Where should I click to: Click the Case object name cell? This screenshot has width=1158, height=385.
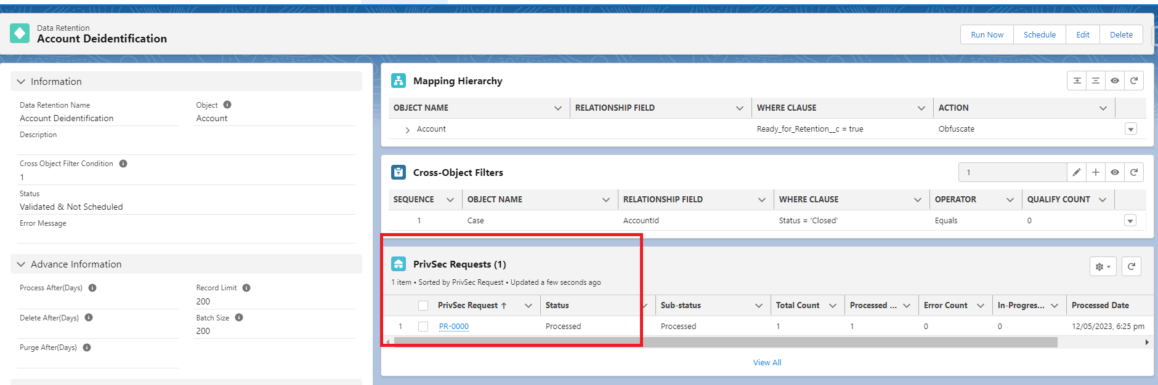[476, 221]
